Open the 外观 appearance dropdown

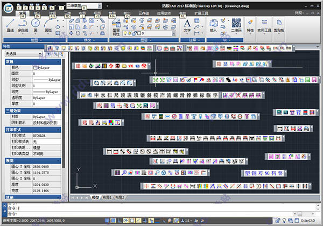299,13
